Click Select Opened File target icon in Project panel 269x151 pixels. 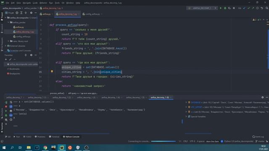coord(17,13)
